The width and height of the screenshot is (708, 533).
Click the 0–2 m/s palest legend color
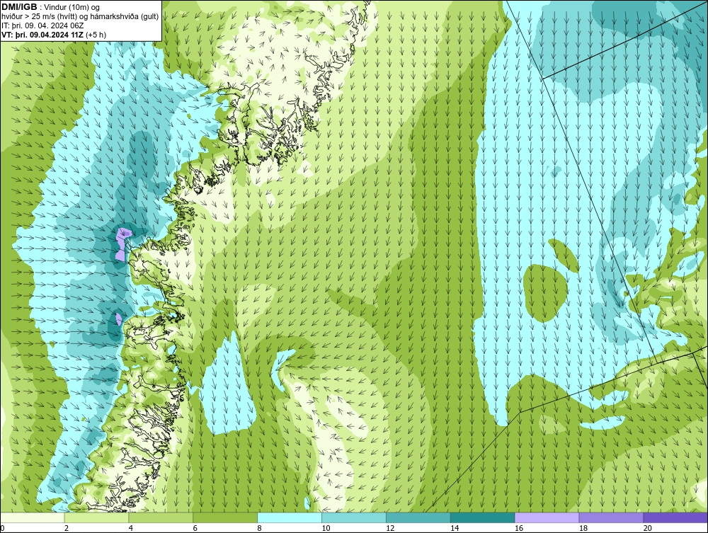(33, 517)
